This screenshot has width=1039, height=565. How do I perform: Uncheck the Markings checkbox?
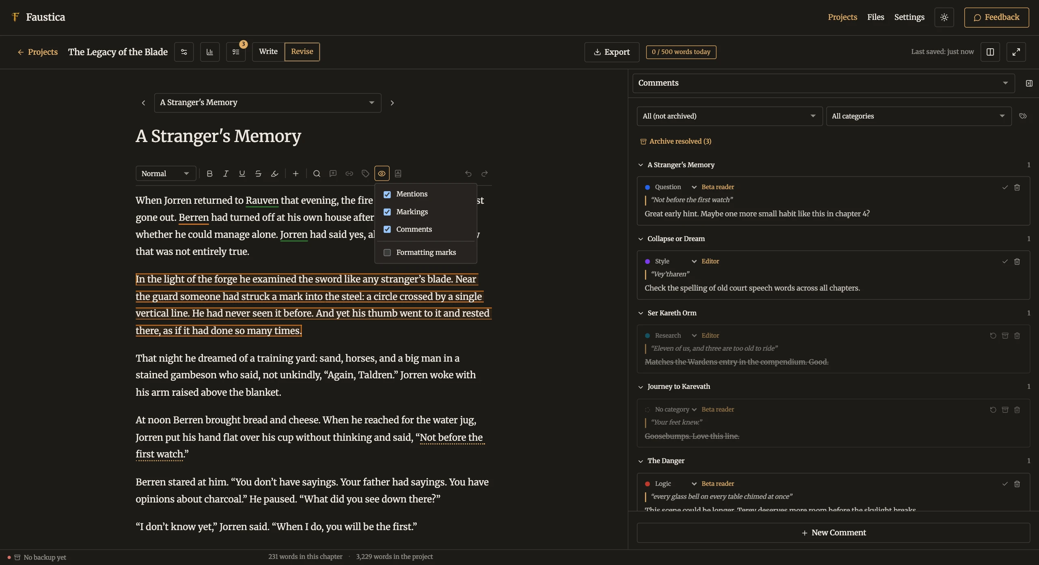click(x=387, y=212)
